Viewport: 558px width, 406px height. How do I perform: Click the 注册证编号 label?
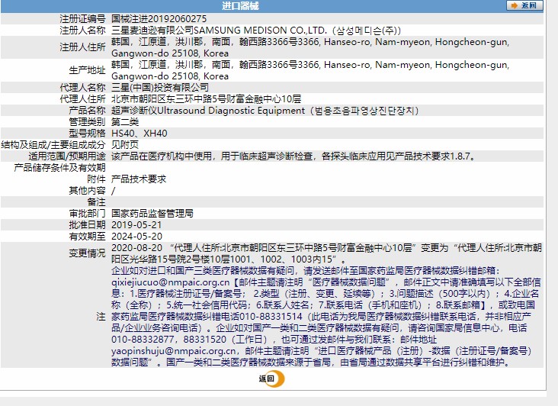click(x=82, y=19)
